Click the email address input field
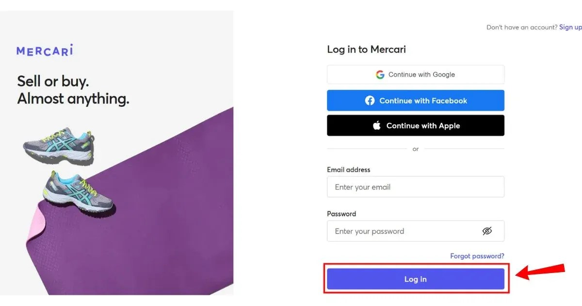 pos(416,187)
